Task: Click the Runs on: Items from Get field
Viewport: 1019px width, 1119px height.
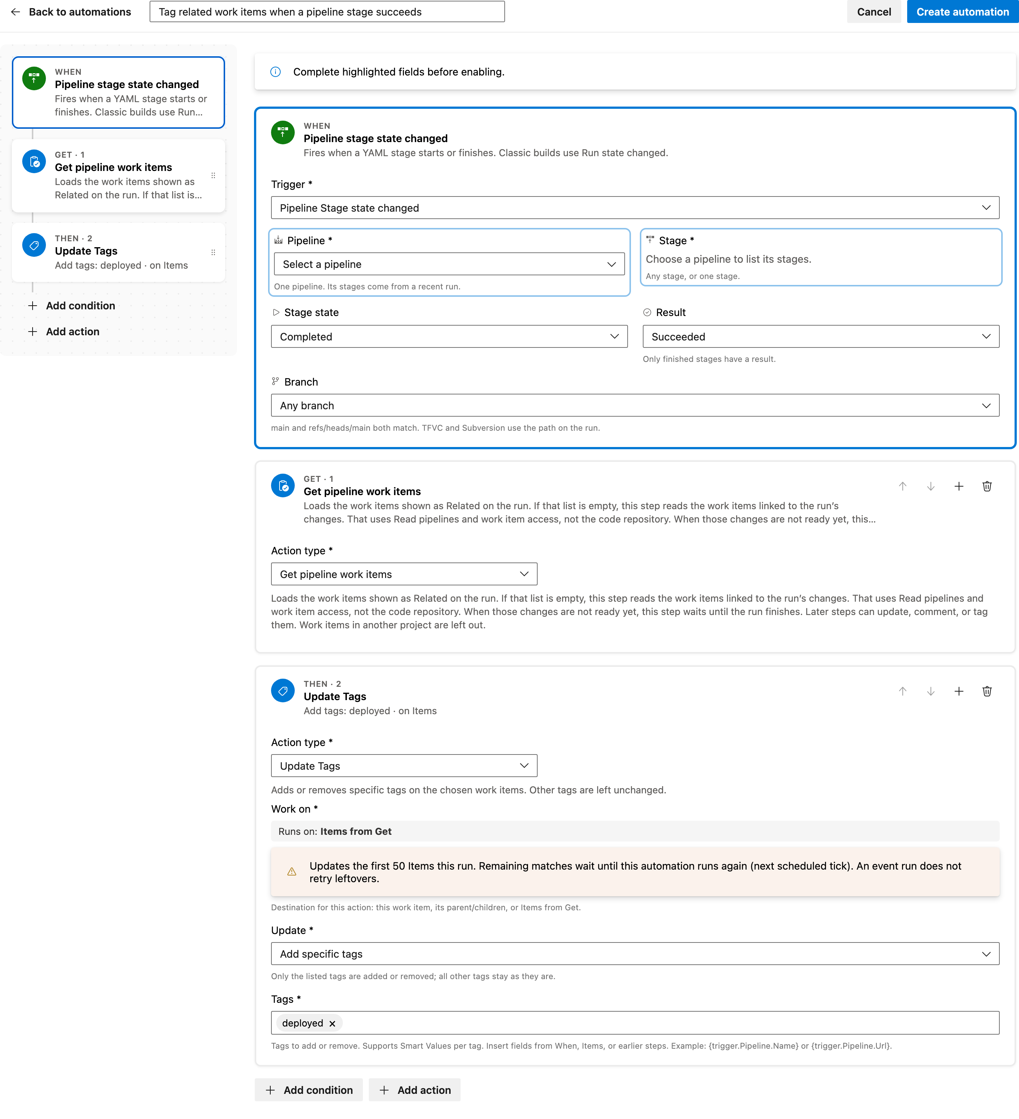Action: 635,831
